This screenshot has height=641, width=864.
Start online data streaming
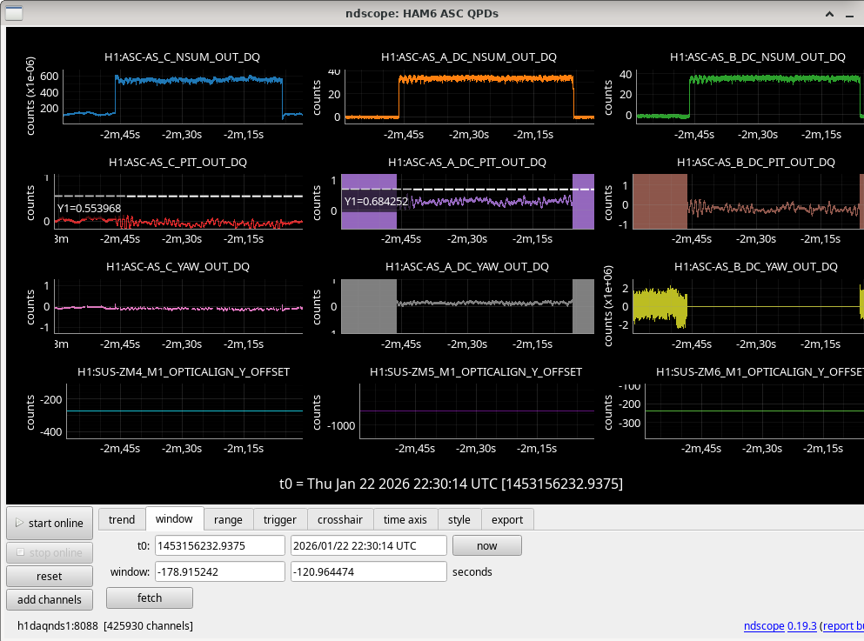click(x=49, y=523)
